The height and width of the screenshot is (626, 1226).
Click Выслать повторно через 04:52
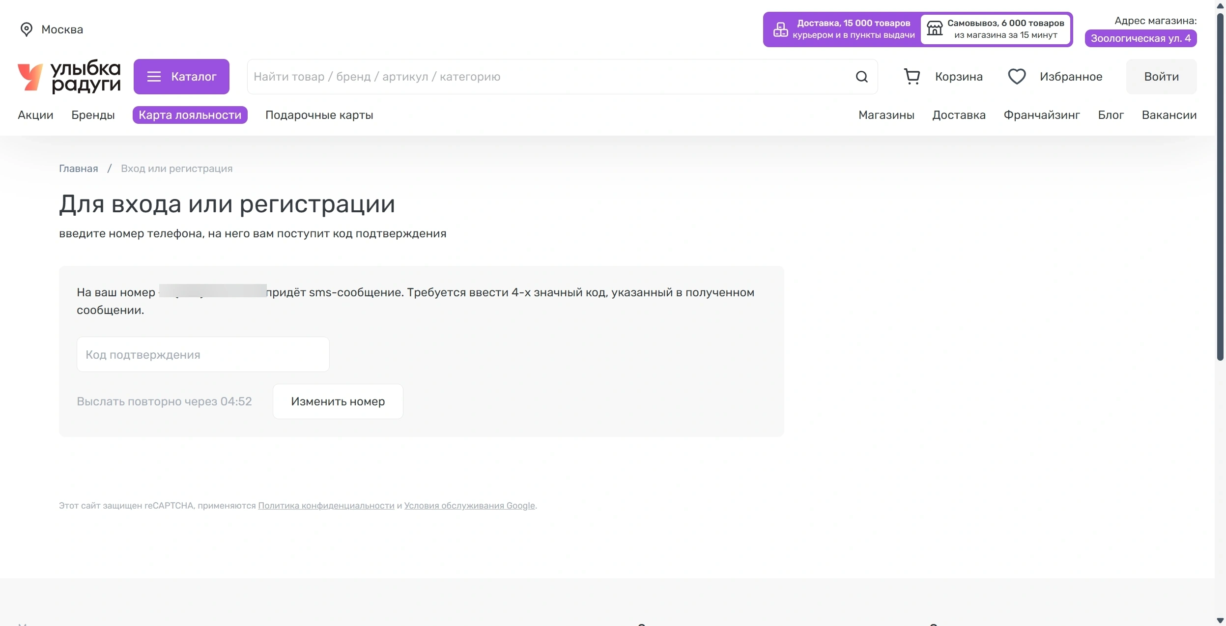pos(164,401)
